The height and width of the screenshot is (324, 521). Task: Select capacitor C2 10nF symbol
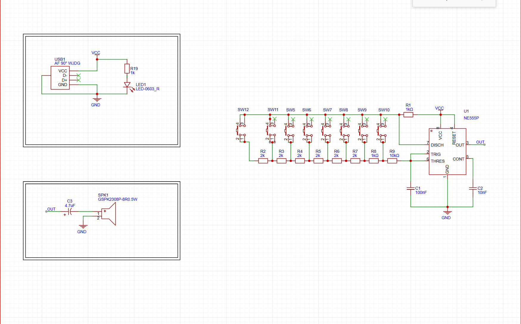pos(473,189)
